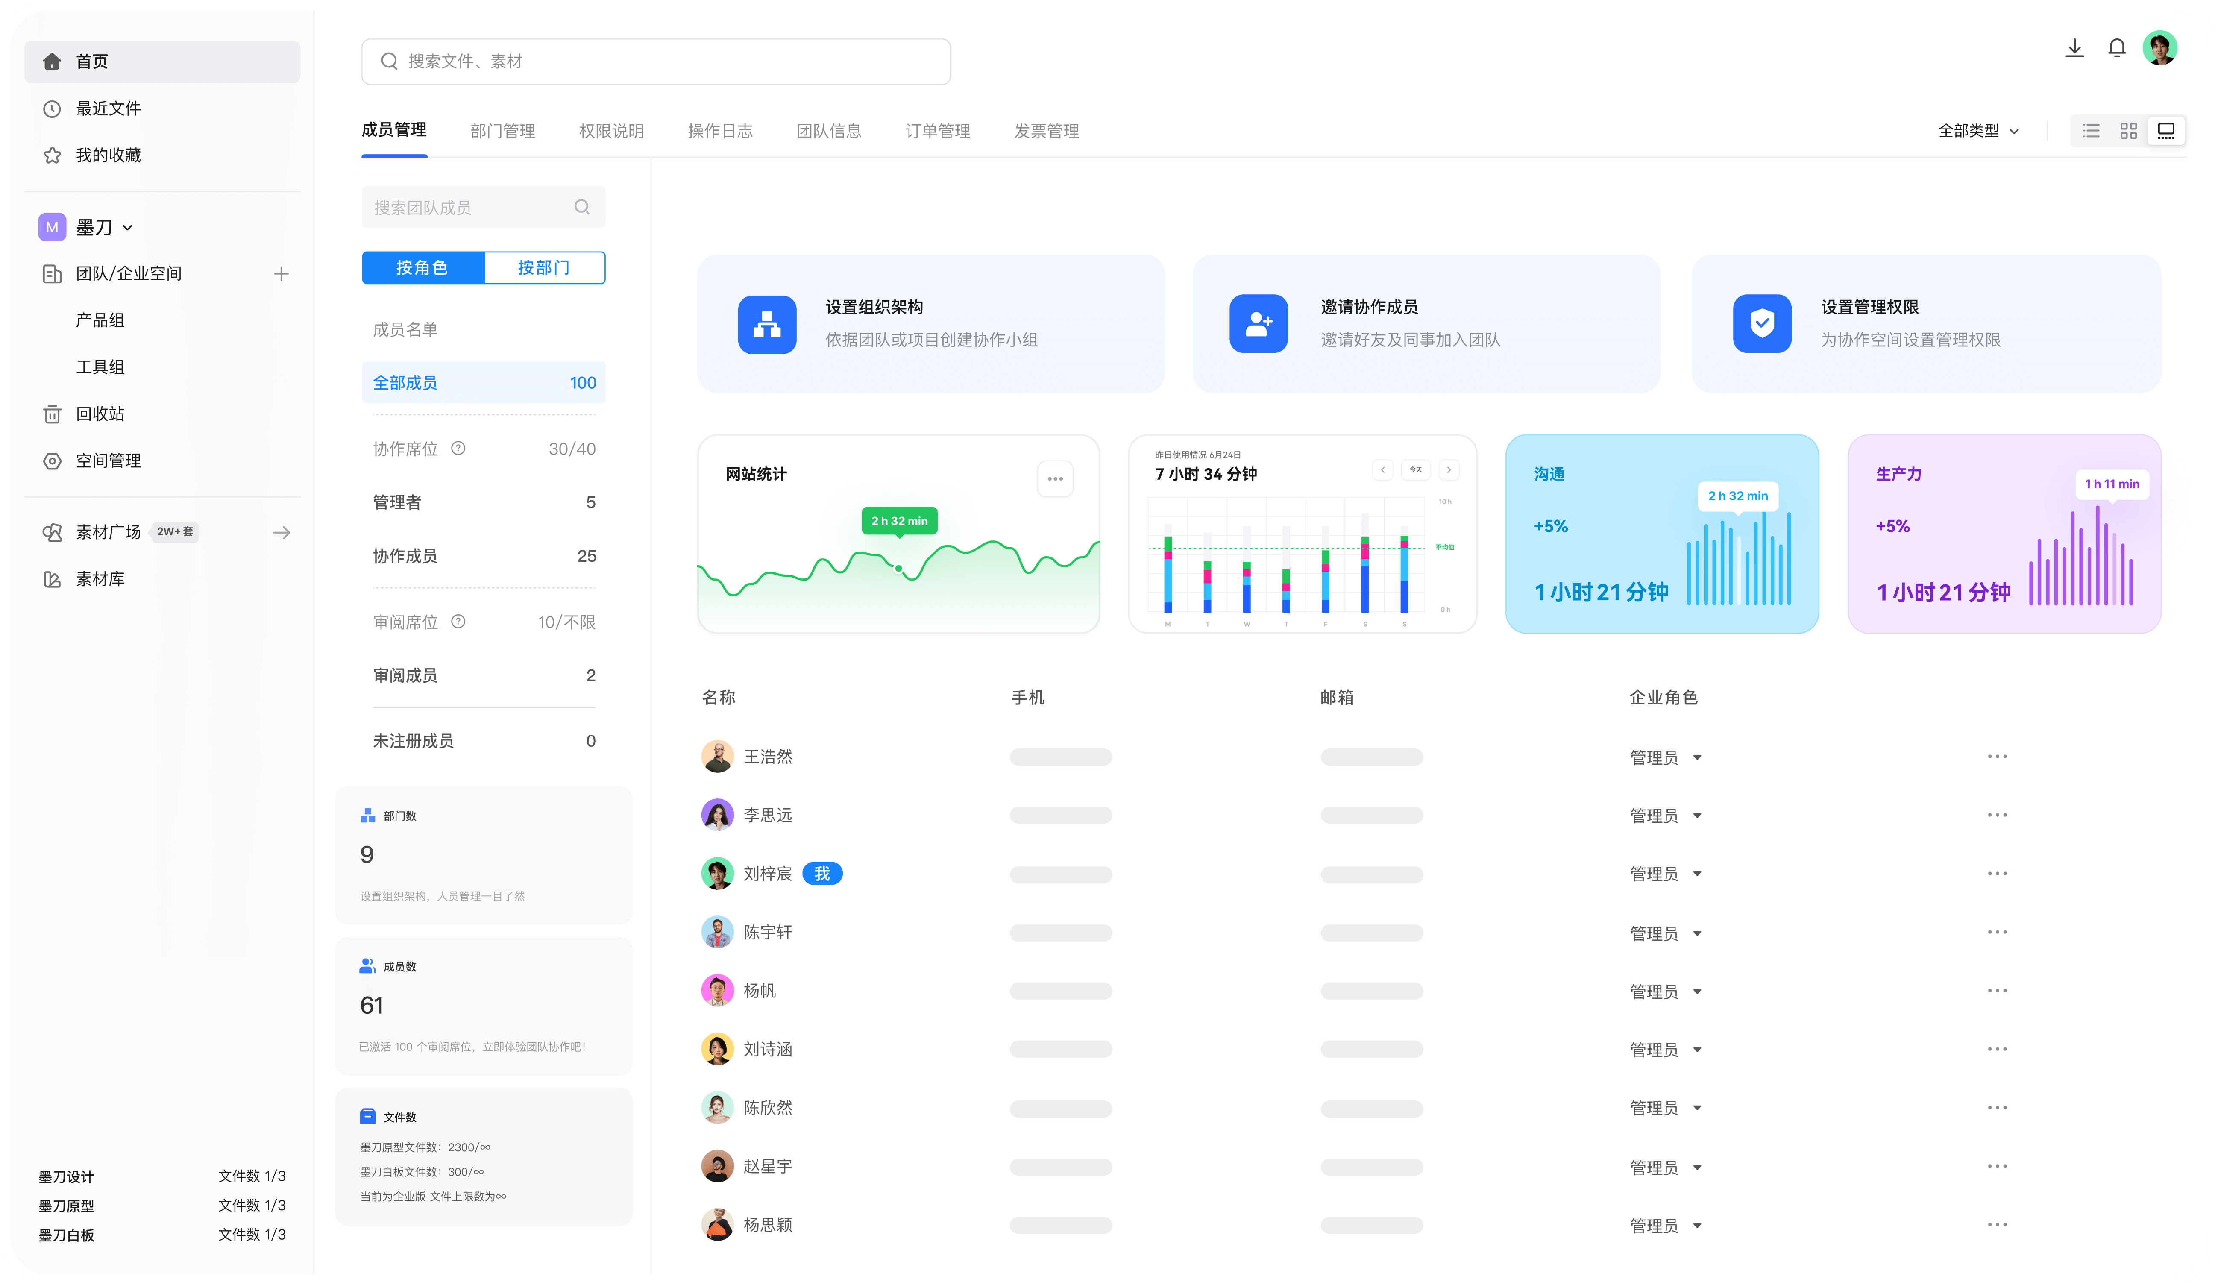This screenshot has width=2218, height=1285.
Task: Click the 搜索团队成员 search field
Action: [x=483, y=208]
